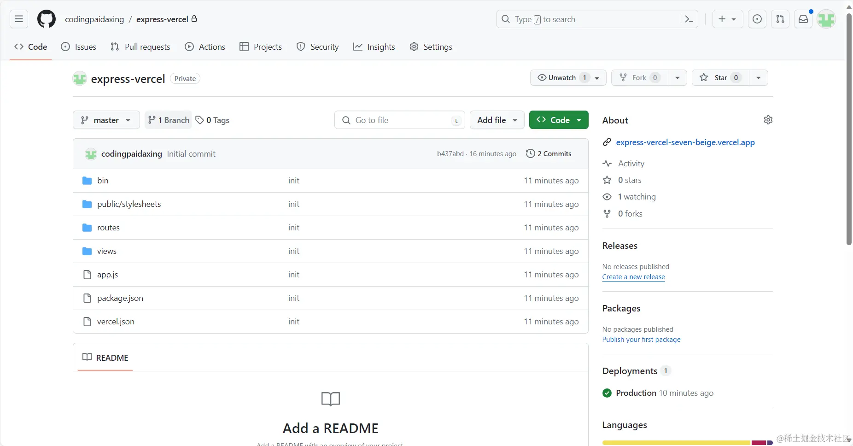853x446 pixels.
Task: Open the Deployments section heading
Action: (630, 371)
